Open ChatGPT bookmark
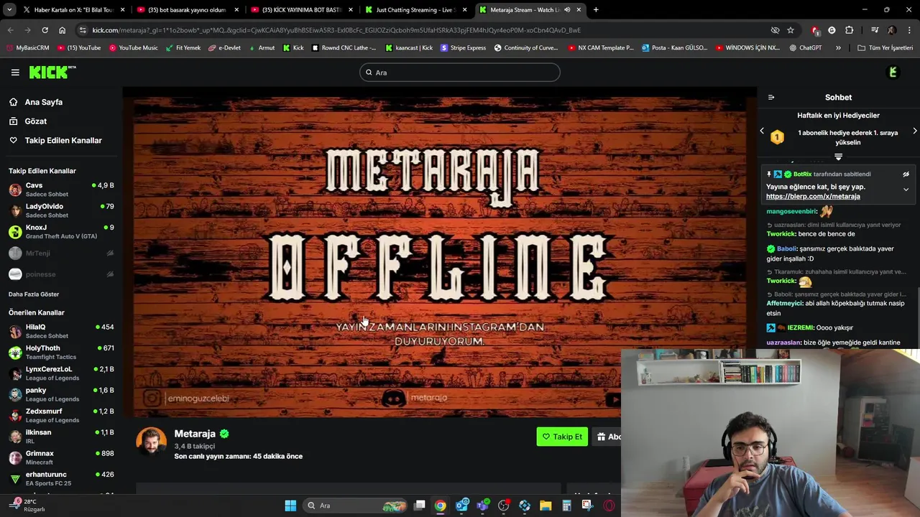The width and height of the screenshot is (920, 517). pyautogui.click(x=805, y=48)
